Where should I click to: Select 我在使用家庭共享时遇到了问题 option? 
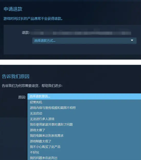tap(84, 124)
